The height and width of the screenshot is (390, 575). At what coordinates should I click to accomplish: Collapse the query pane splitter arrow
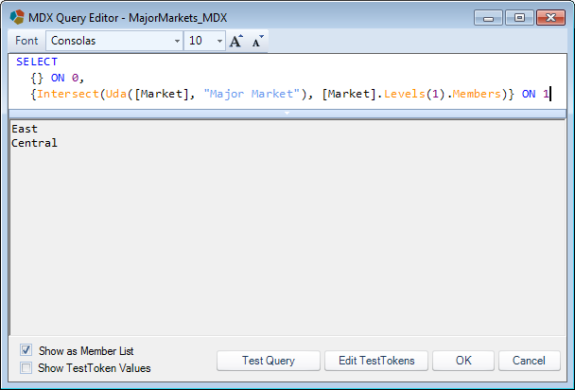click(x=287, y=114)
